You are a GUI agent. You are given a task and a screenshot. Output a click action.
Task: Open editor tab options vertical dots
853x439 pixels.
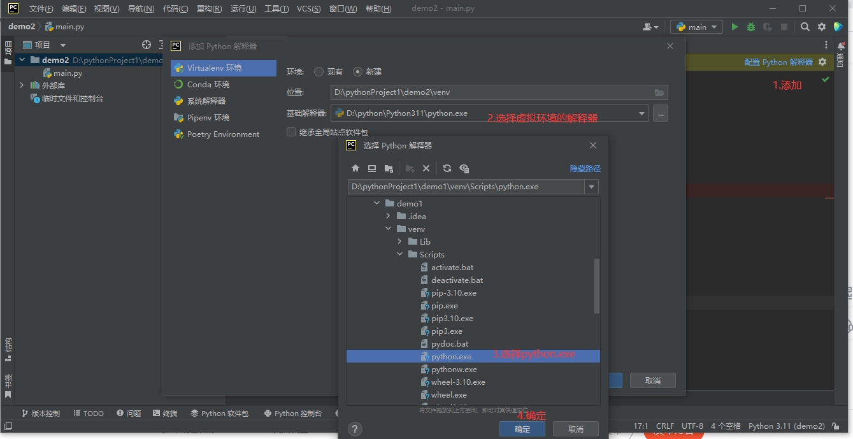tap(826, 45)
